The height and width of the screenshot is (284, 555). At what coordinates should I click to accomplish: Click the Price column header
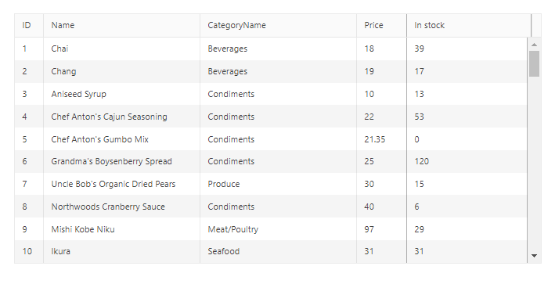pos(381,26)
